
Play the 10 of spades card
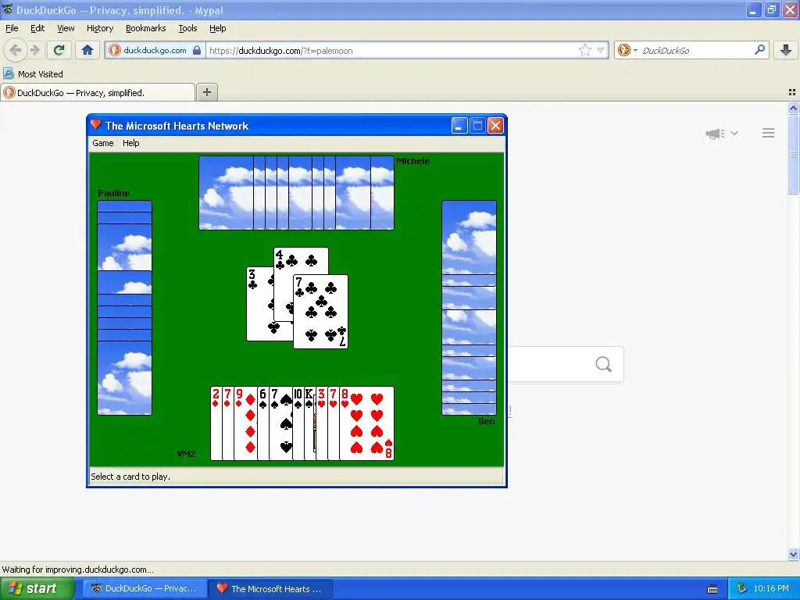[298, 423]
